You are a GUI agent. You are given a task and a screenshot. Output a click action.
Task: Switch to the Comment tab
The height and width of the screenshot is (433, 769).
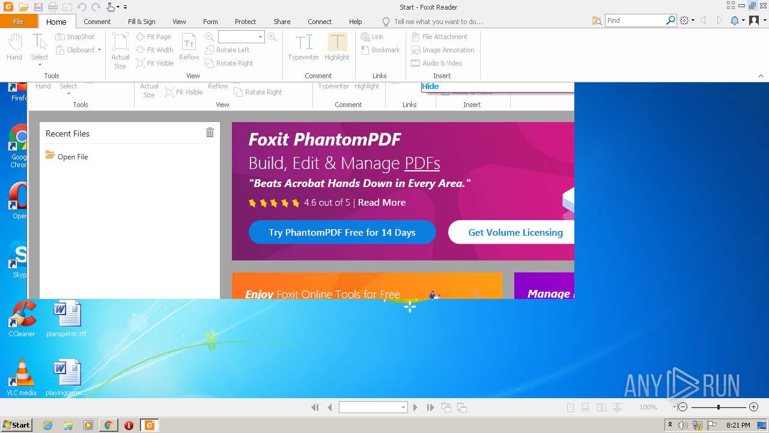point(97,21)
